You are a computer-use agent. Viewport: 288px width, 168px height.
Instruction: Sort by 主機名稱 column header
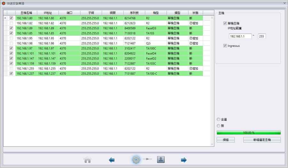point(26,13)
